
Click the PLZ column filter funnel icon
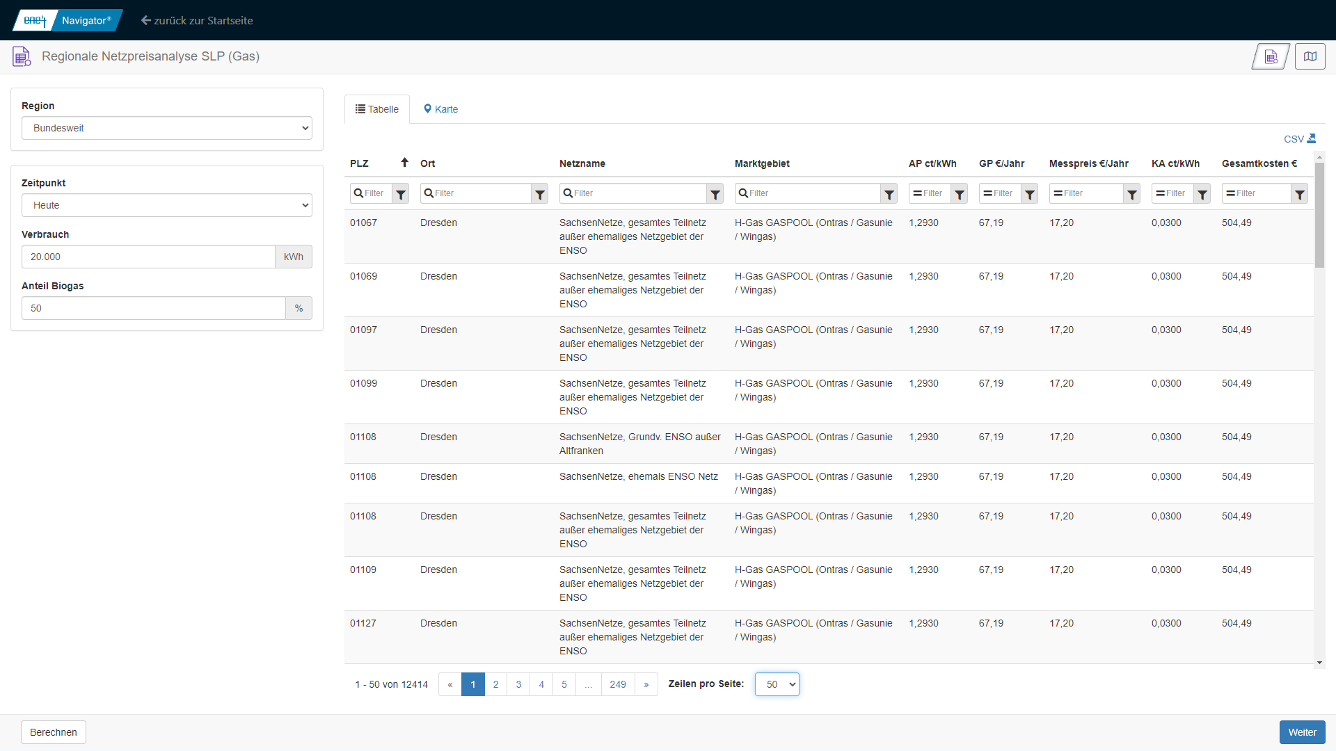(x=401, y=194)
